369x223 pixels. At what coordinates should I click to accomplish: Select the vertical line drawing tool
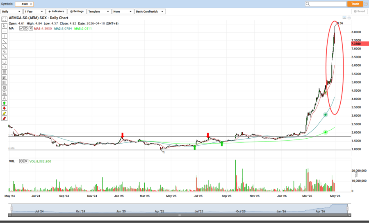pos(4,36)
